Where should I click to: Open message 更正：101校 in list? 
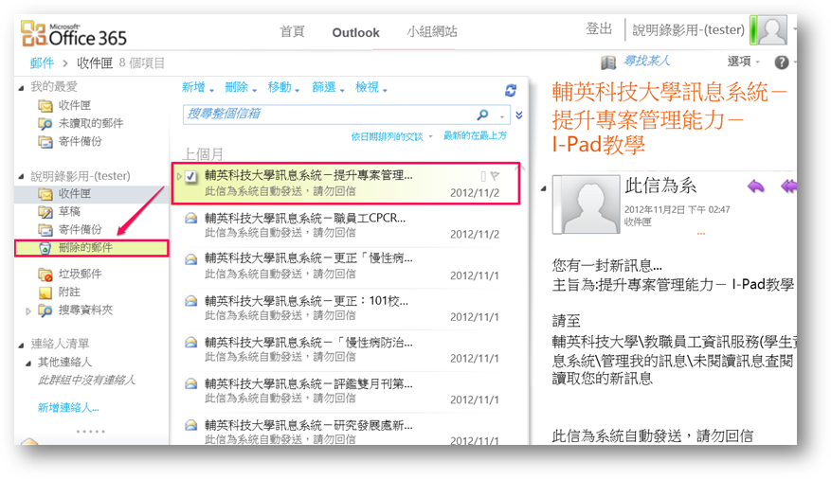click(x=349, y=308)
